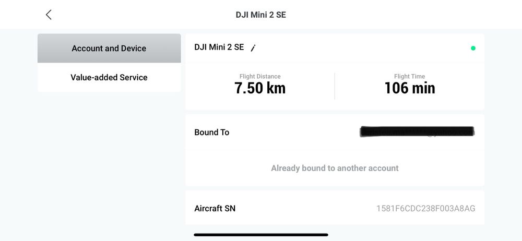The width and height of the screenshot is (522, 241).
Task: Click Already bound to another account text
Action: (x=335, y=168)
